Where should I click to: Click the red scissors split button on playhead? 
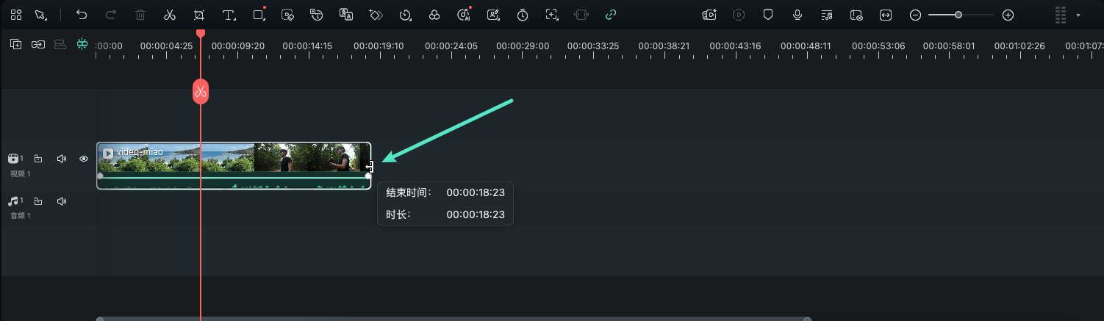click(201, 91)
